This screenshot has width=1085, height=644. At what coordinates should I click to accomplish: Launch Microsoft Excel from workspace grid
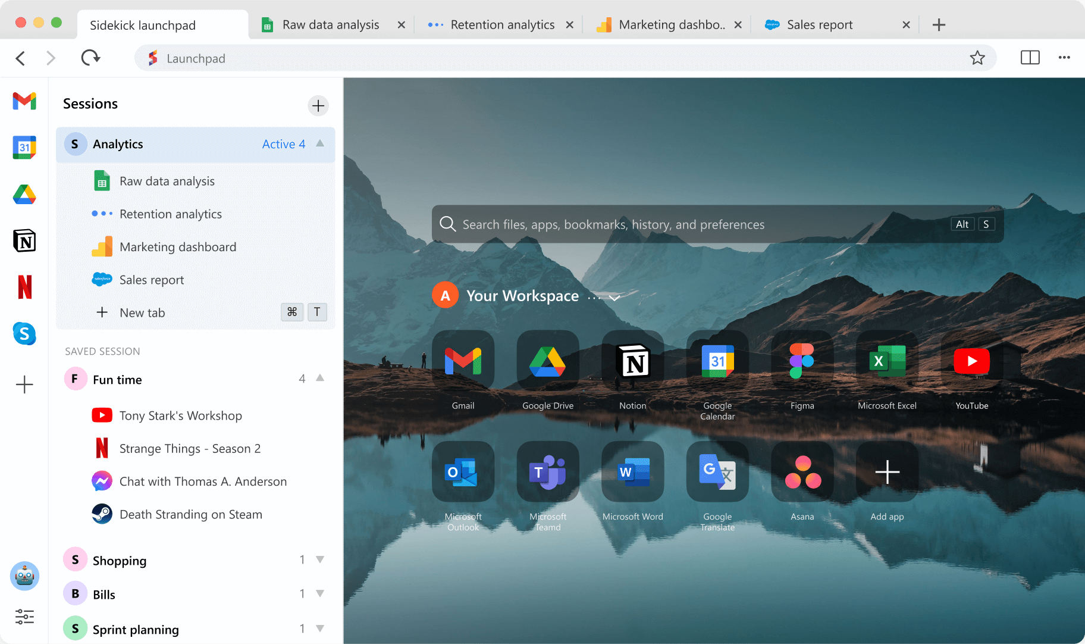pyautogui.click(x=887, y=361)
